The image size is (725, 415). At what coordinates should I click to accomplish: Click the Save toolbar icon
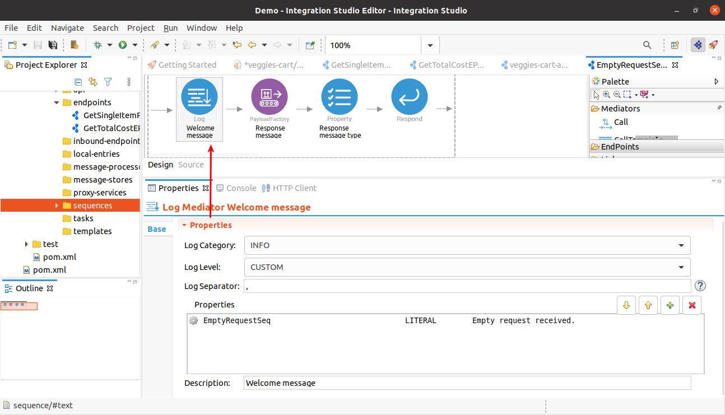pyautogui.click(x=38, y=45)
